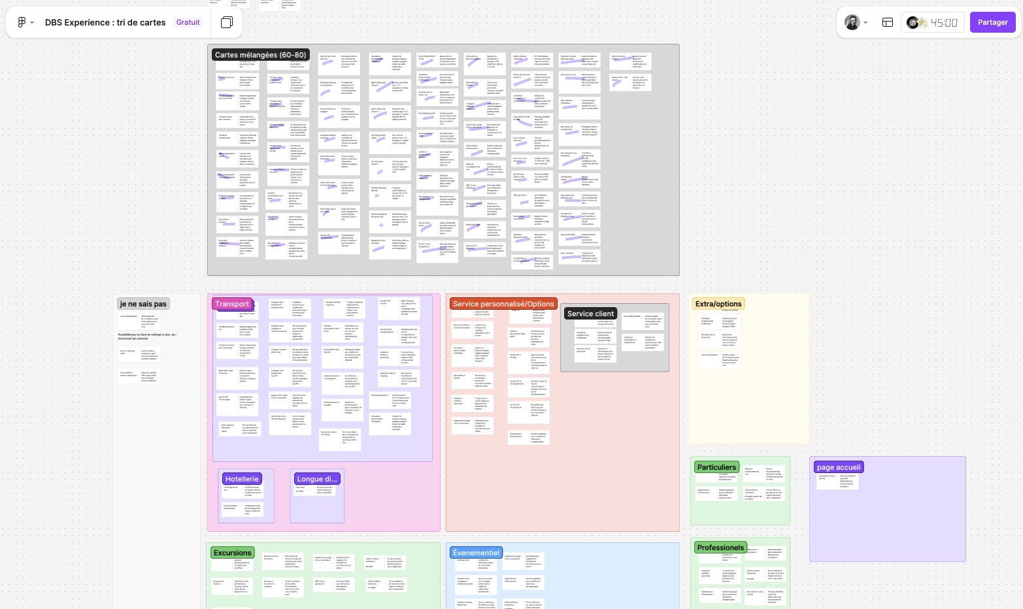This screenshot has width=1023, height=609.
Task: Select the "Hotellerie" section label
Action: point(242,479)
